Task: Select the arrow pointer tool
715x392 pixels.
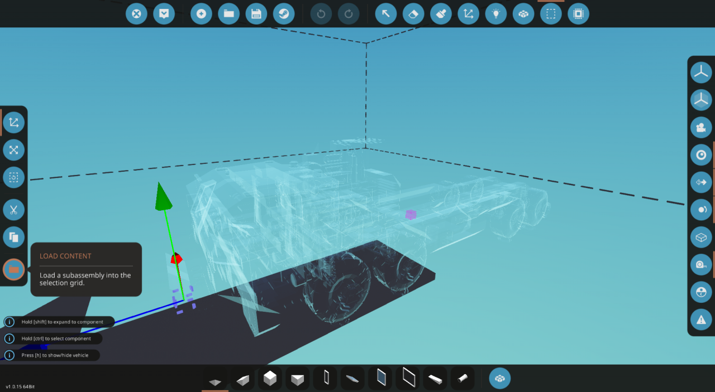Action: 386,14
